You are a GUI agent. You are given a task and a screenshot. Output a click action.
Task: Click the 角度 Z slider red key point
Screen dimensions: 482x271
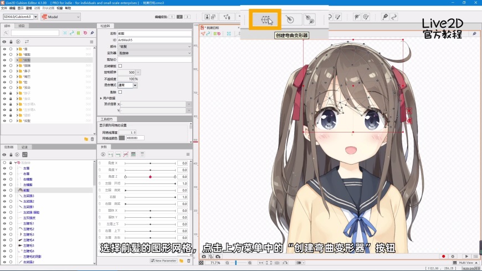[150, 177]
